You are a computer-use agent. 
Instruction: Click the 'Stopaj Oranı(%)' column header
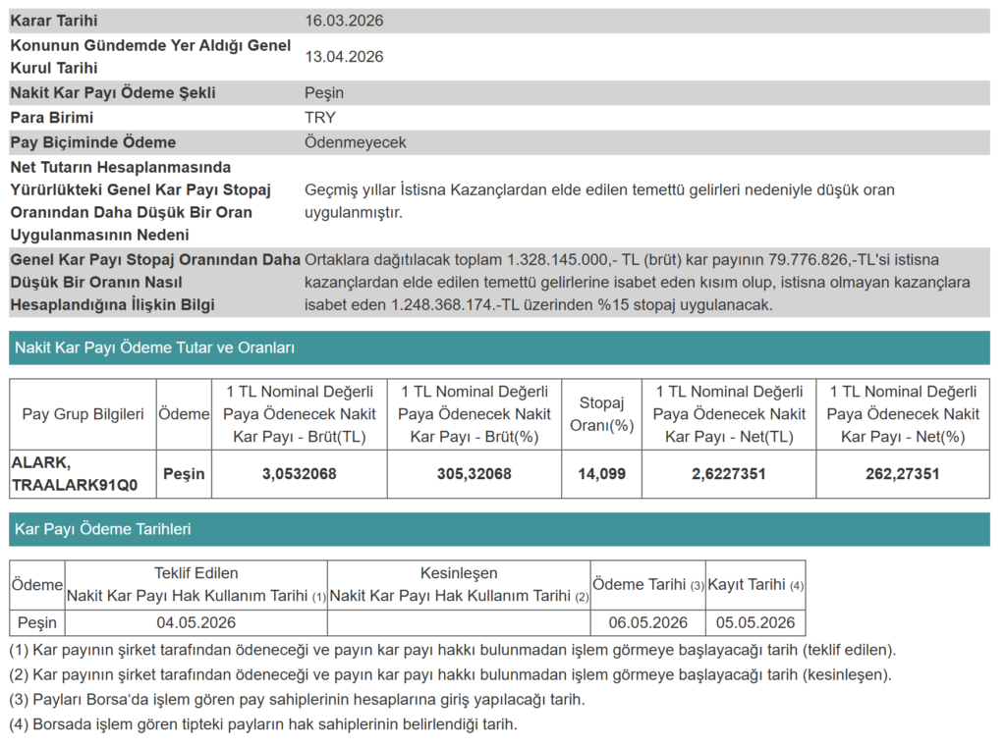tap(601, 414)
